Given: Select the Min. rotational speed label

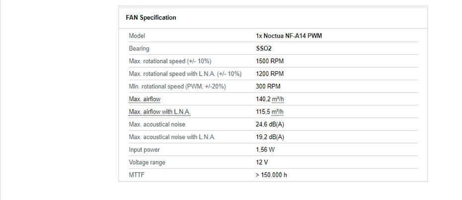Looking at the screenshot, I should [x=177, y=86].
